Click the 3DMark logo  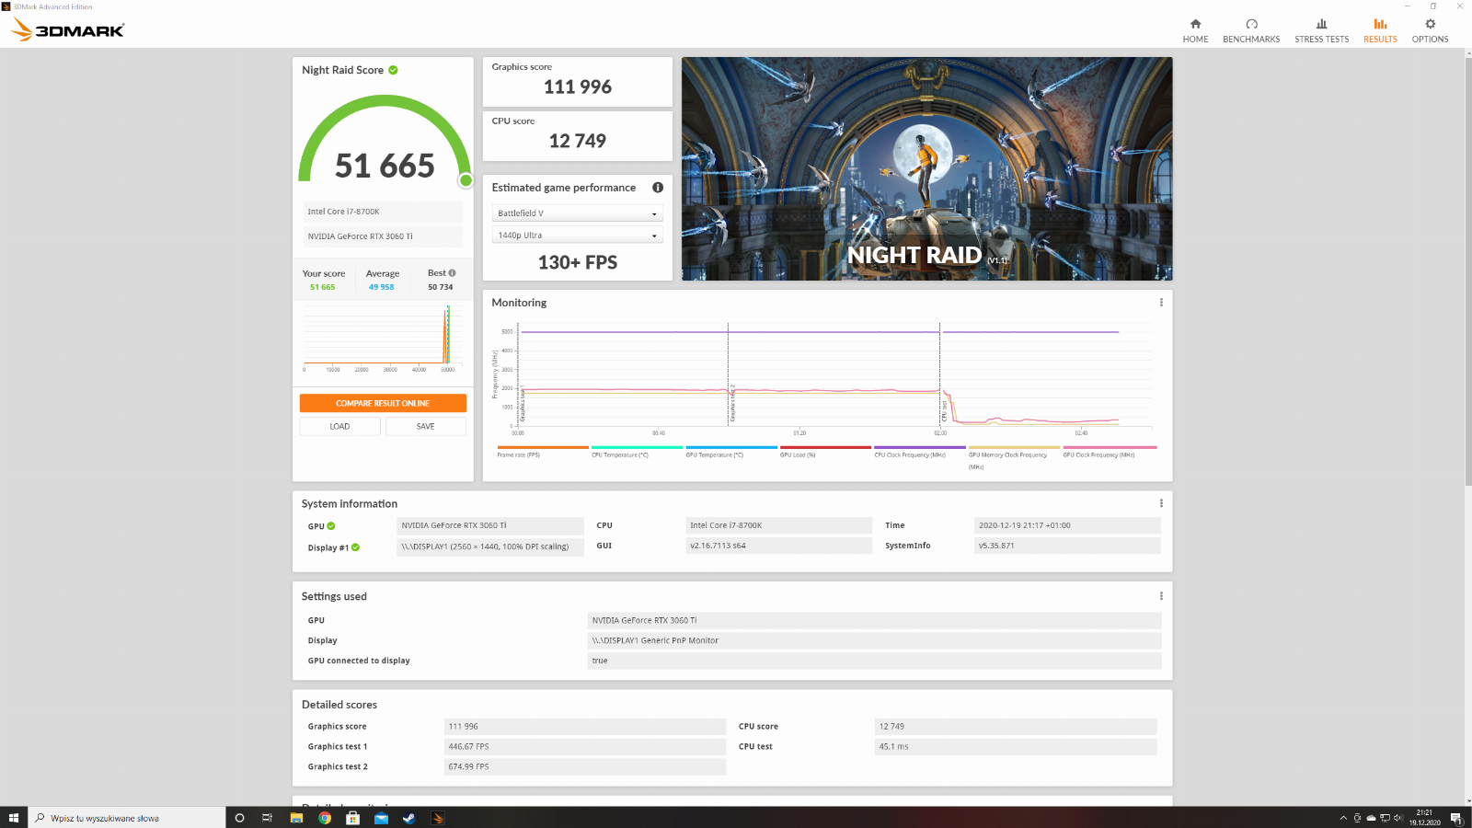[67, 30]
